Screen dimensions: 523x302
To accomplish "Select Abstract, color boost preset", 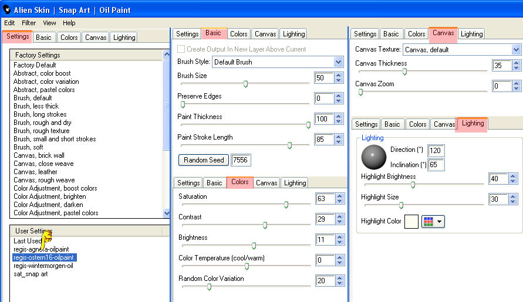I will (42, 73).
